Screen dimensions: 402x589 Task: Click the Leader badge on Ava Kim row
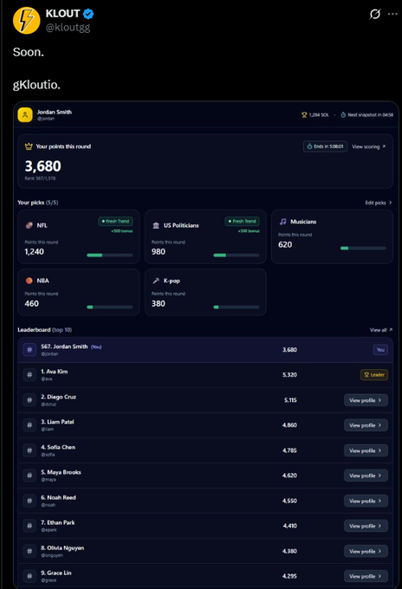point(374,375)
